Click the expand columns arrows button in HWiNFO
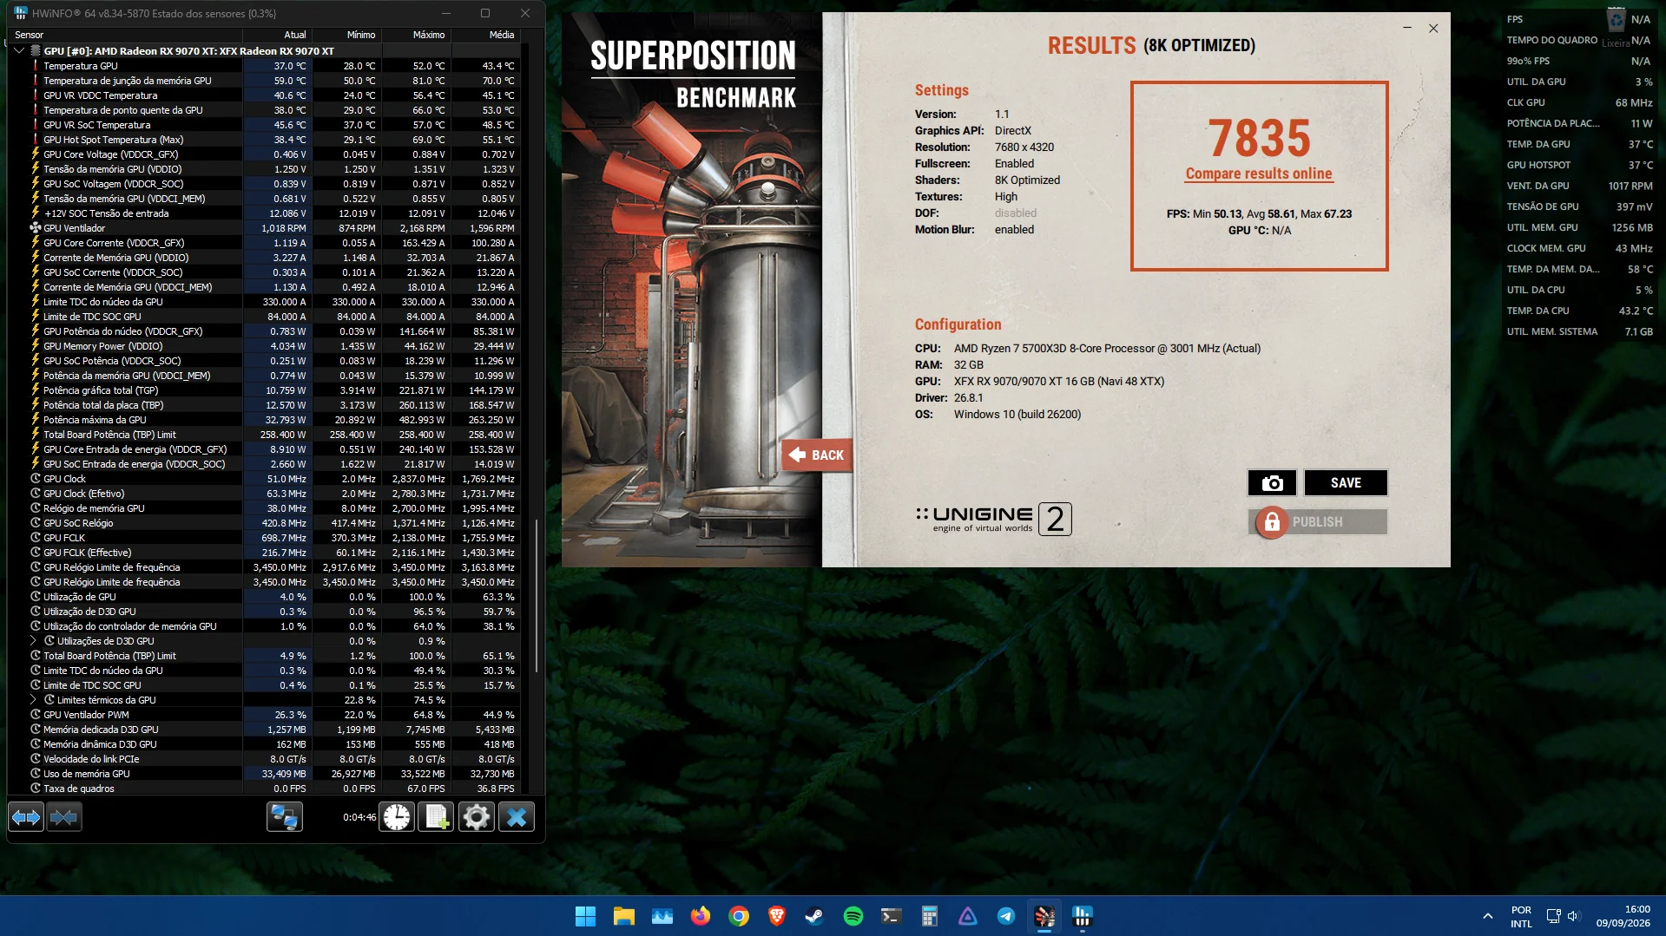Screen dimensions: 1666x936 tap(26, 817)
